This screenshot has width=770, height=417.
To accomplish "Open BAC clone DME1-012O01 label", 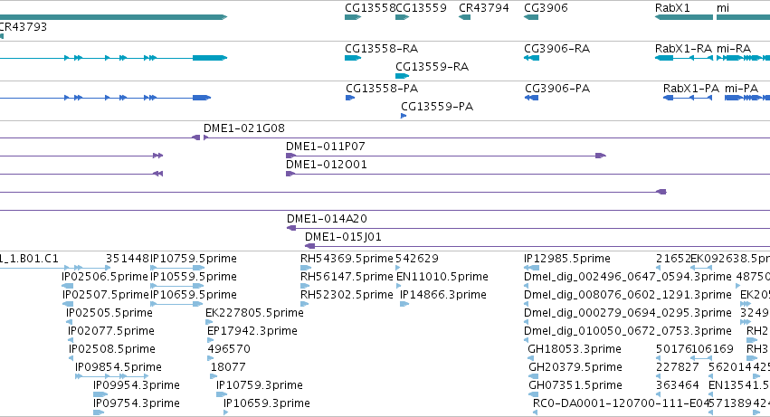I will click(327, 165).
